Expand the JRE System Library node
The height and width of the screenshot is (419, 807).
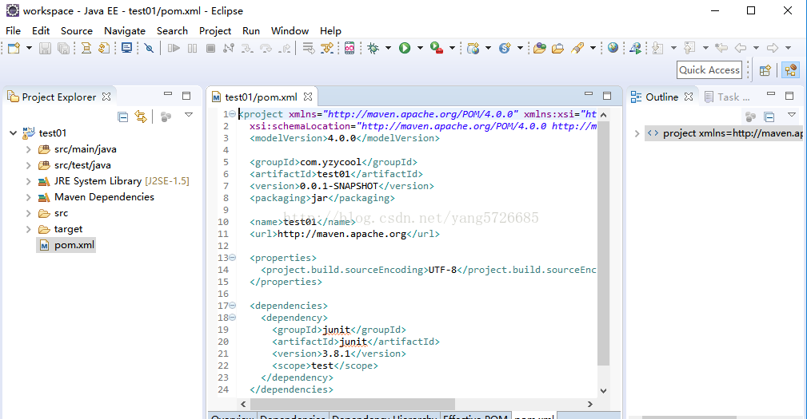click(28, 181)
